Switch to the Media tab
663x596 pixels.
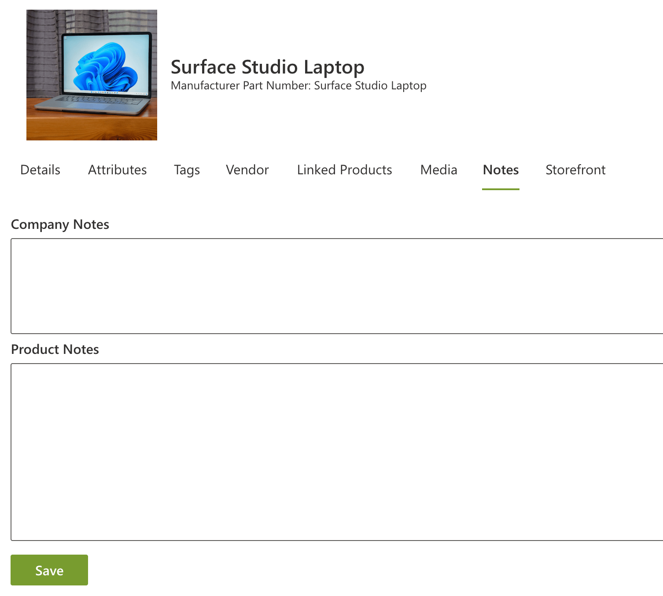tap(438, 170)
